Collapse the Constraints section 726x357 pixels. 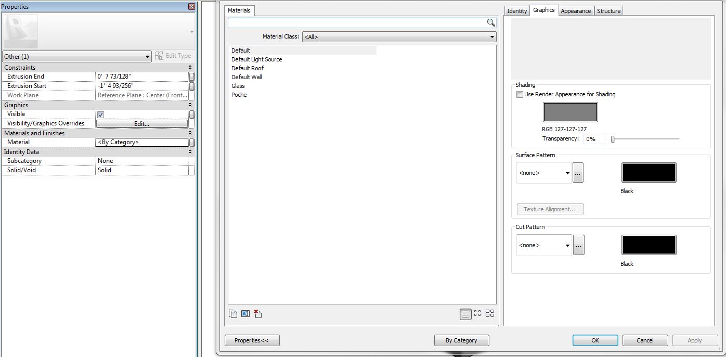click(190, 68)
